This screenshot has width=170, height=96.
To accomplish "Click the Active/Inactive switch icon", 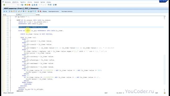I will pyautogui.click(x=12, y=11).
